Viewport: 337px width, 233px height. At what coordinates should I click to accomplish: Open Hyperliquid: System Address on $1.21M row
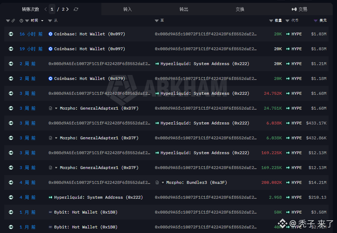coord(205,64)
